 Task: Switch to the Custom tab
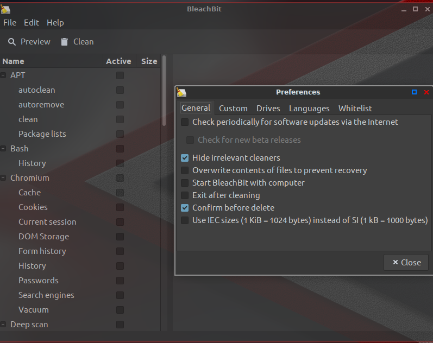233,109
